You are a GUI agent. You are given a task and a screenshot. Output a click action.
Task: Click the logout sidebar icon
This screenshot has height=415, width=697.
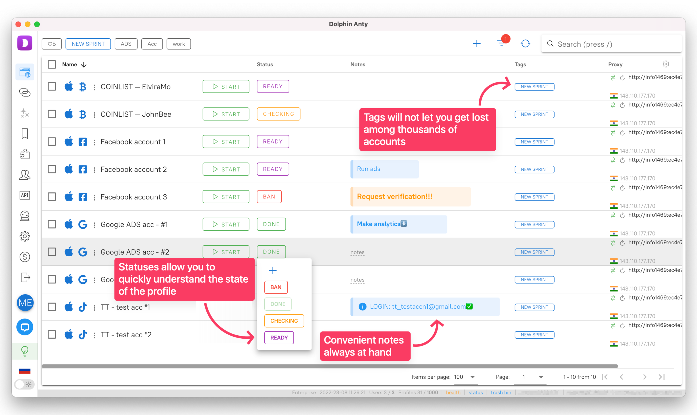point(25,277)
